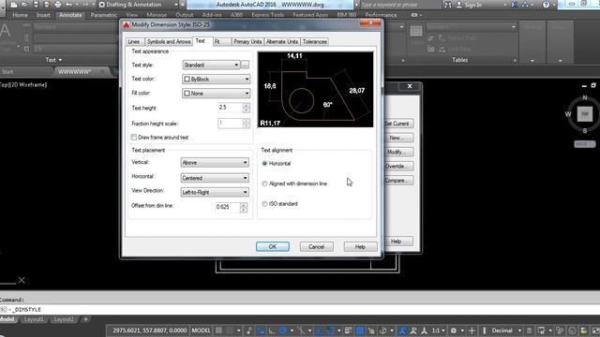The height and width of the screenshot is (337, 600).
Task: Click OK in Modify Dimension Style dialog
Action: tap(273, 247)
